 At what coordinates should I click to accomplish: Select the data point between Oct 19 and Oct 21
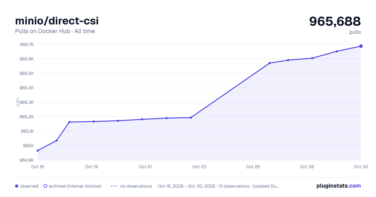pyautogui.click(x=118, y=121)
